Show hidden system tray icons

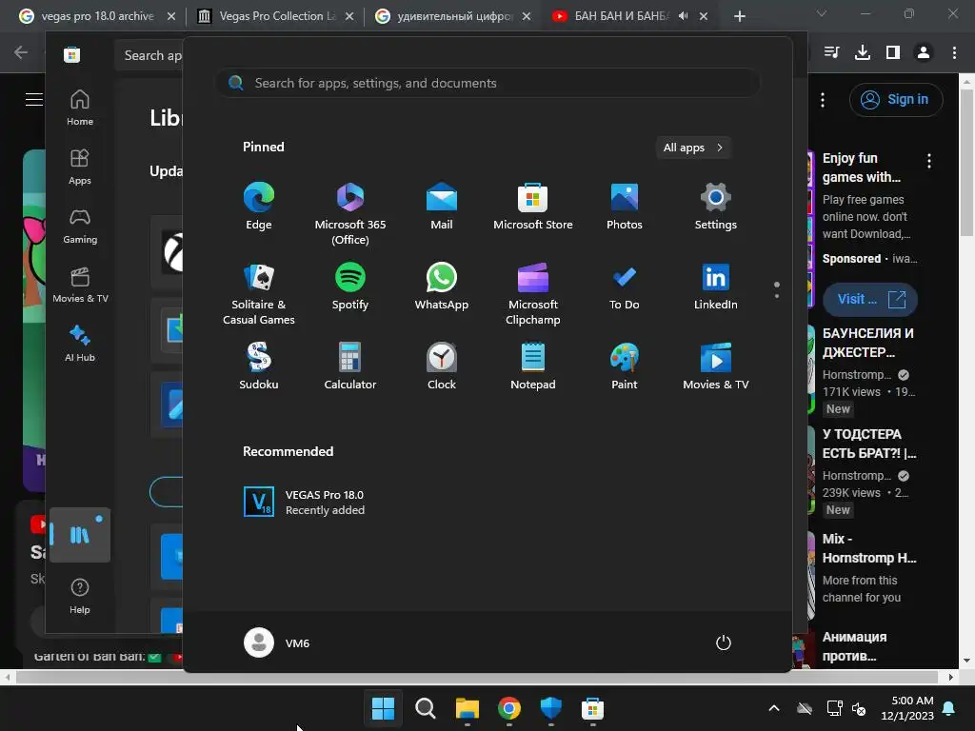coord(774,708)
